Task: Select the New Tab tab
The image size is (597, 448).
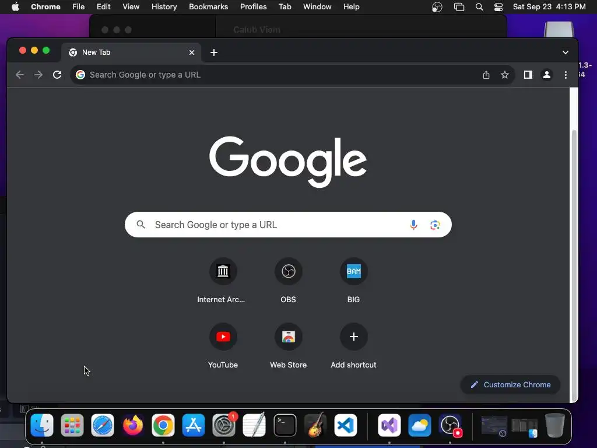Action: 131,52
